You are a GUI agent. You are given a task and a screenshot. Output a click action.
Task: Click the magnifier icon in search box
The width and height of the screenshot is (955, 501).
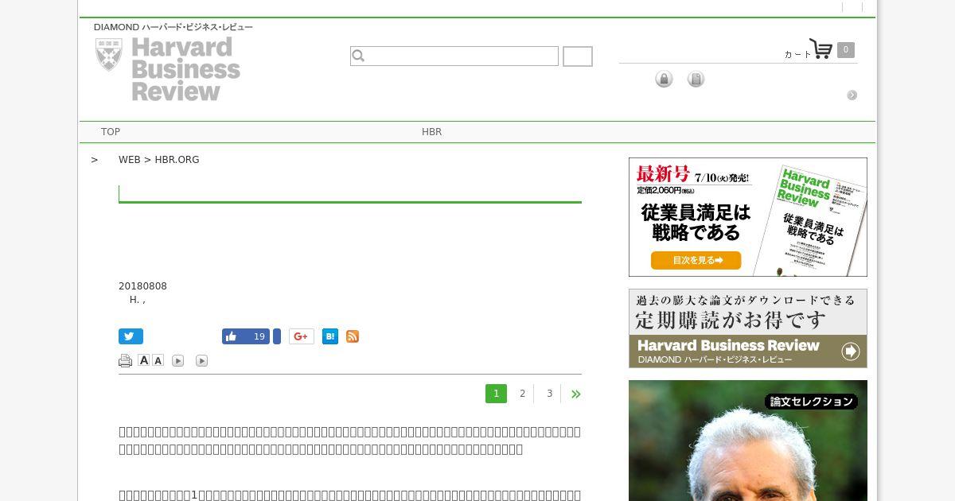click(x=358, y=56)
